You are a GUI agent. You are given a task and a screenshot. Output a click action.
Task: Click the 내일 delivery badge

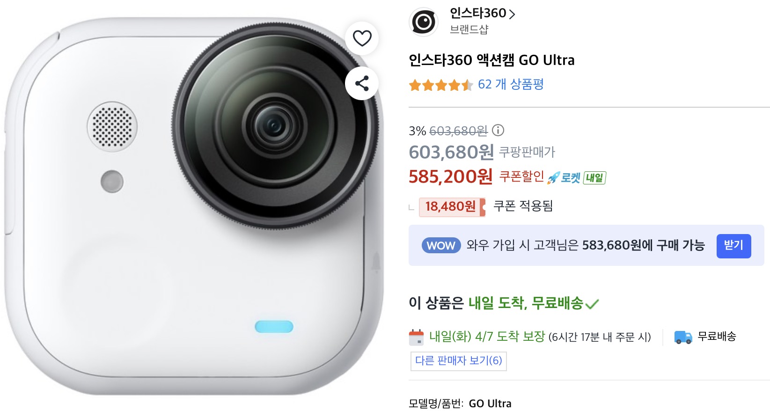pos(594,178)
